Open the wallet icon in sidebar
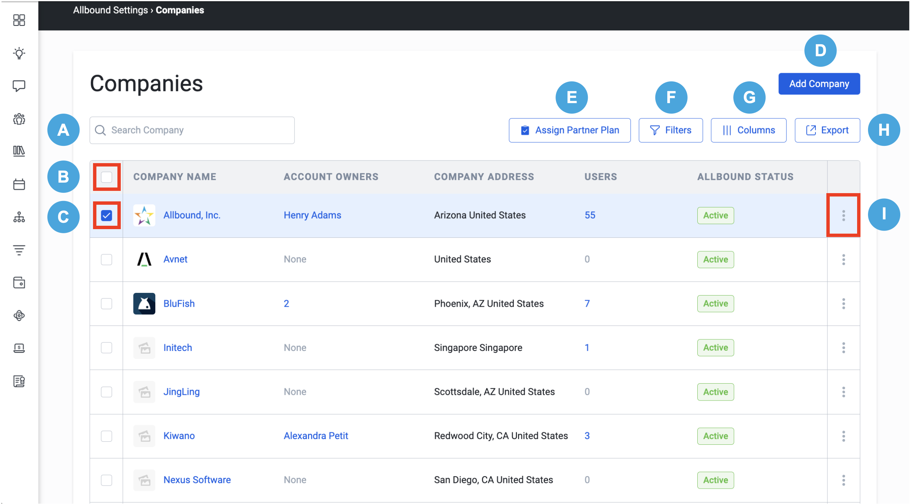 pyautogui.click(x=19, y=282)
